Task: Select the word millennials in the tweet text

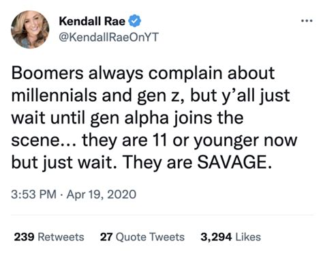Action: point(54,95)
